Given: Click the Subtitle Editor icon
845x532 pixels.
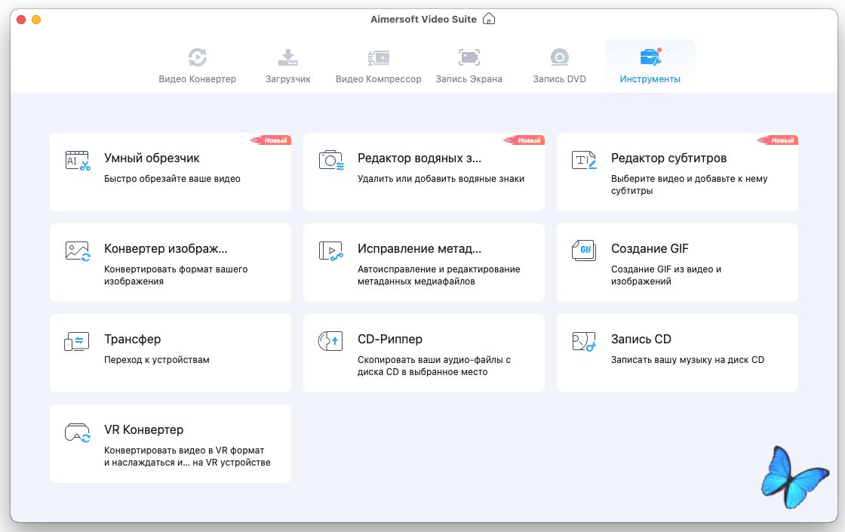Looking at the screenshot, I should tap(584, 160).
